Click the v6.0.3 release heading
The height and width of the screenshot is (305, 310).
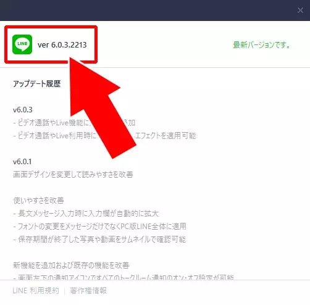pyautogui.click(x=23, y=110)
